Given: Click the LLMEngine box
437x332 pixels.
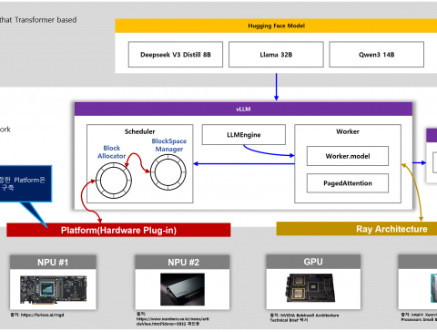Looking at the screenshot, I should coord(244,135).
